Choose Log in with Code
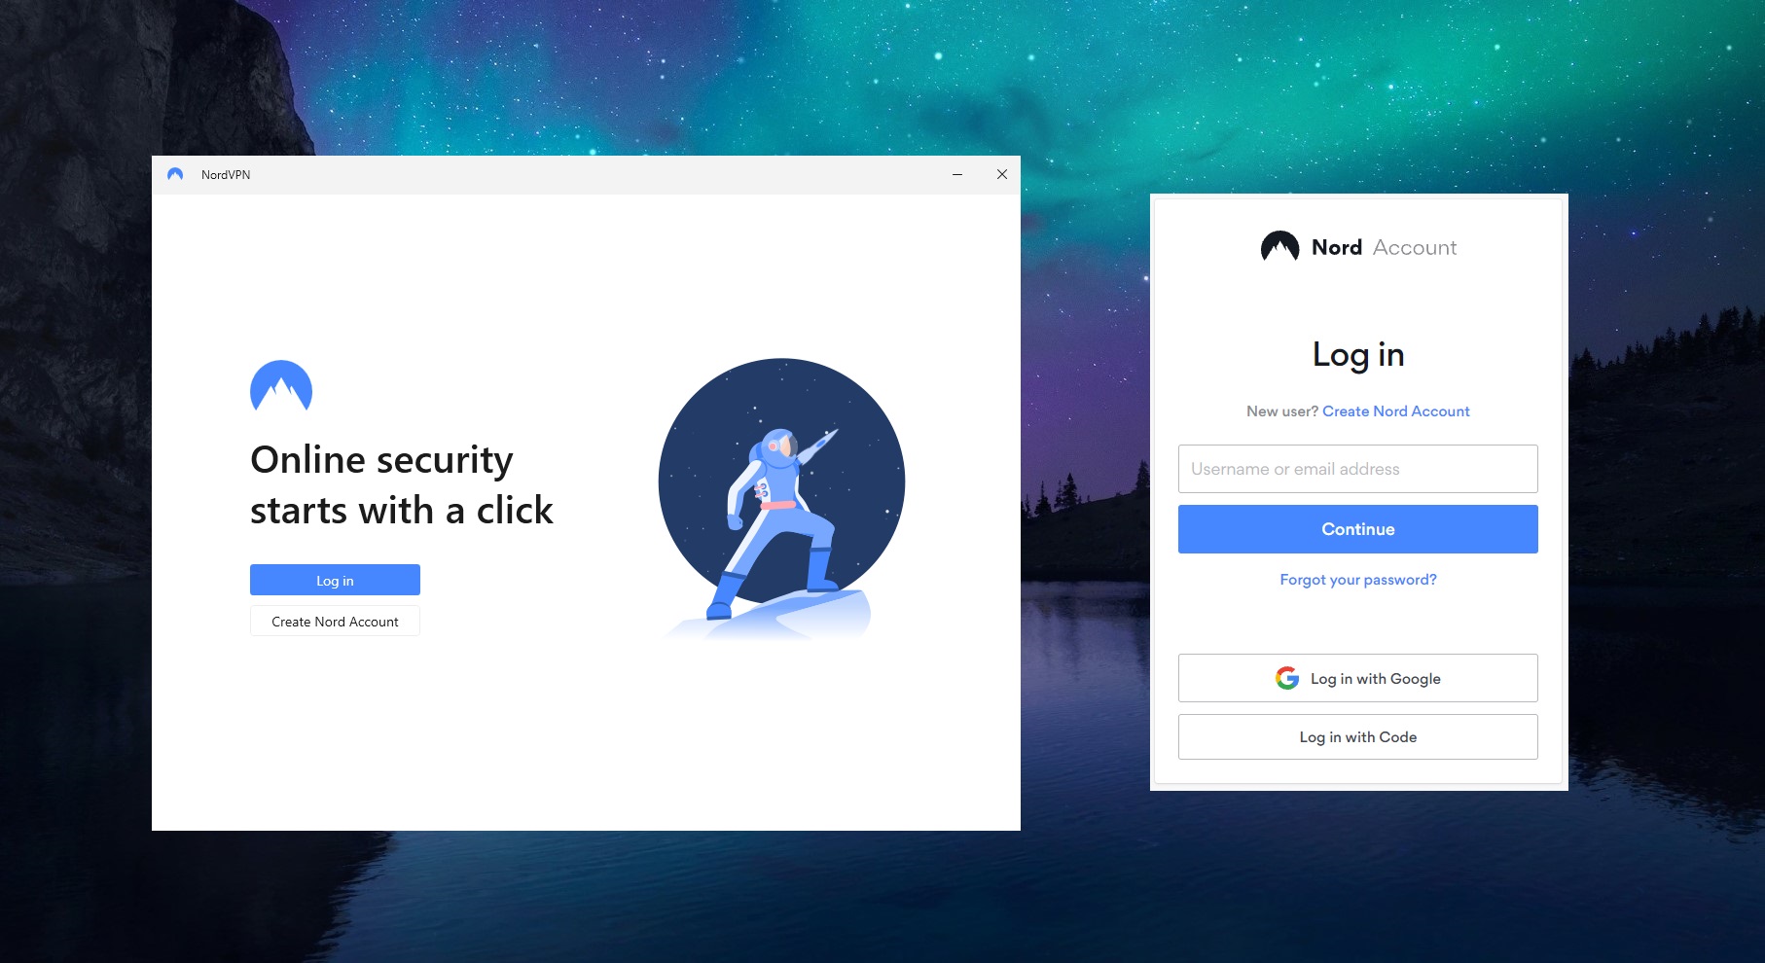 [x=1357, y=736]
